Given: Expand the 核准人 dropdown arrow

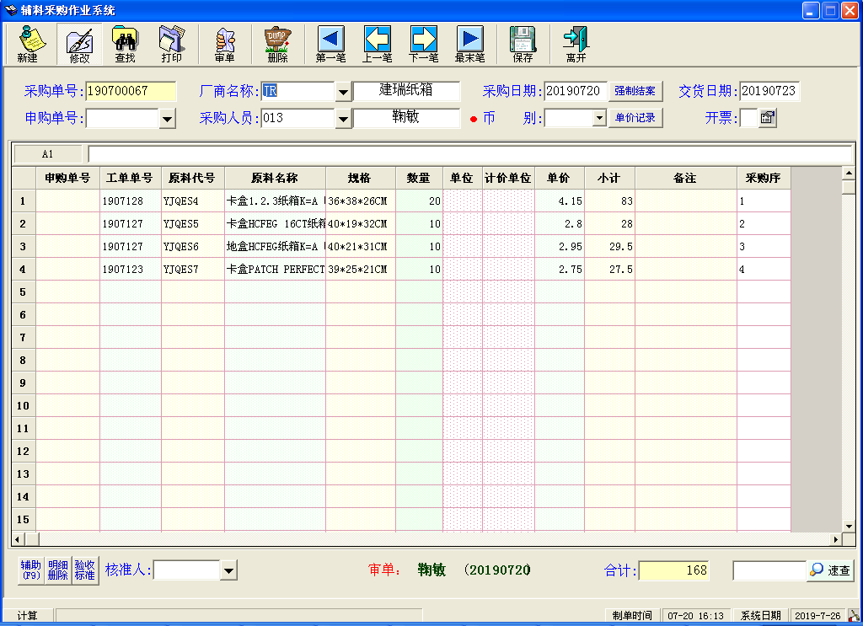Looking at the screenshot, I should pos(228,570).
